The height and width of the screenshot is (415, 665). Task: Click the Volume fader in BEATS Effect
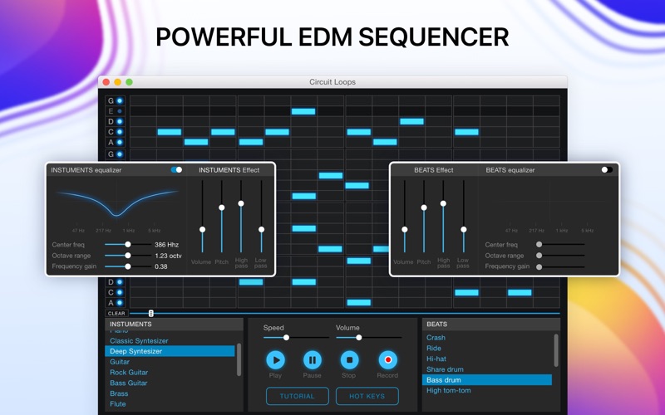[x=405, y=230]
